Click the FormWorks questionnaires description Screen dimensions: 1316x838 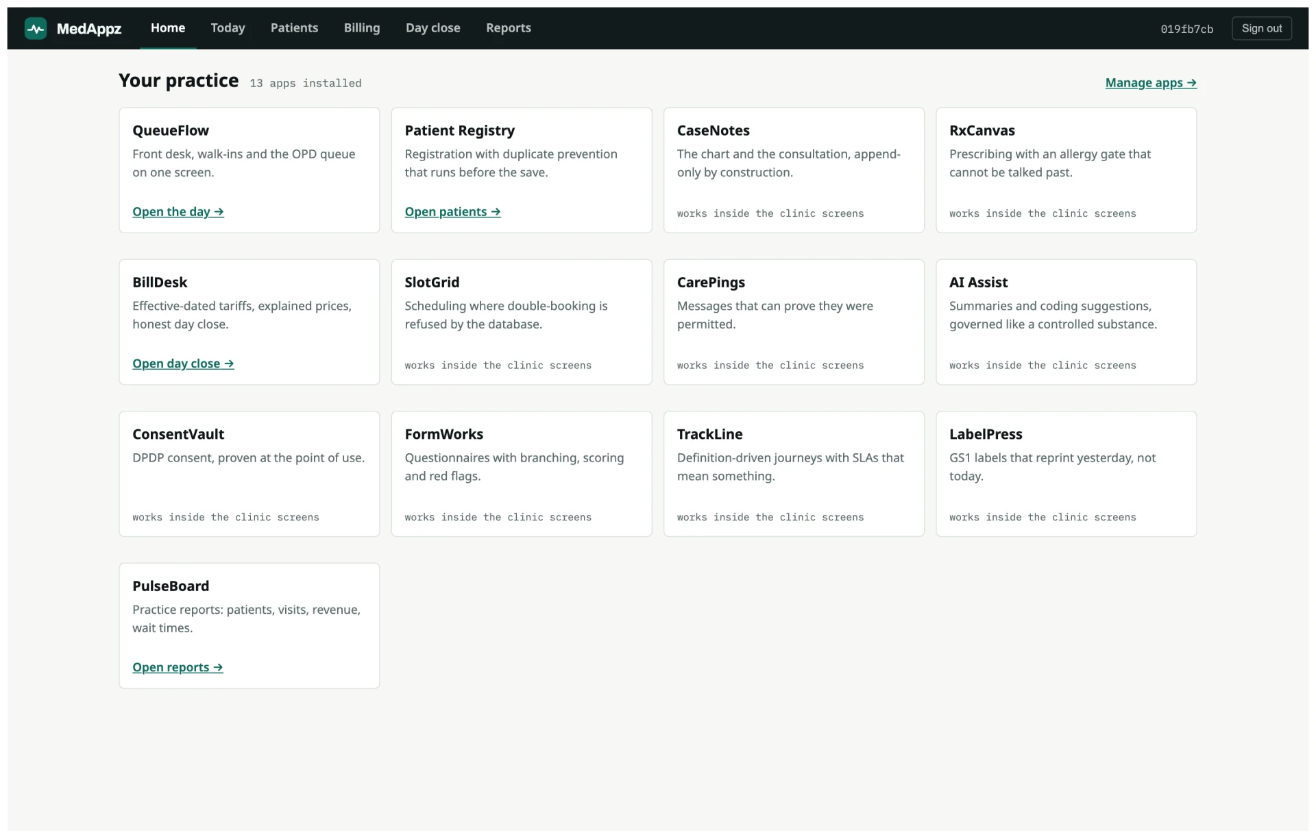point(514,467)
